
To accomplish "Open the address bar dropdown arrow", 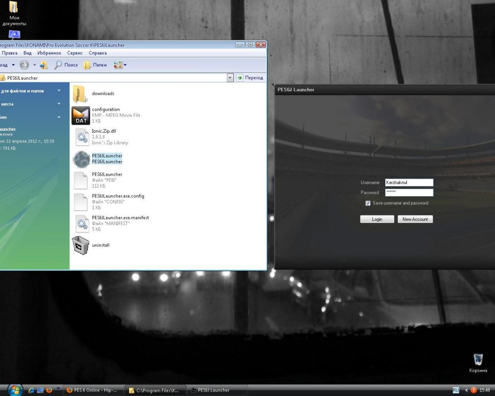I will pos(230,78).
